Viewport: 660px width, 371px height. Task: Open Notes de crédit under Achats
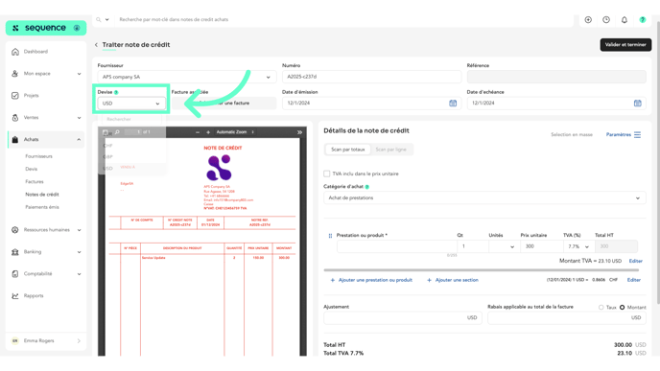click(x=42, y=195)
